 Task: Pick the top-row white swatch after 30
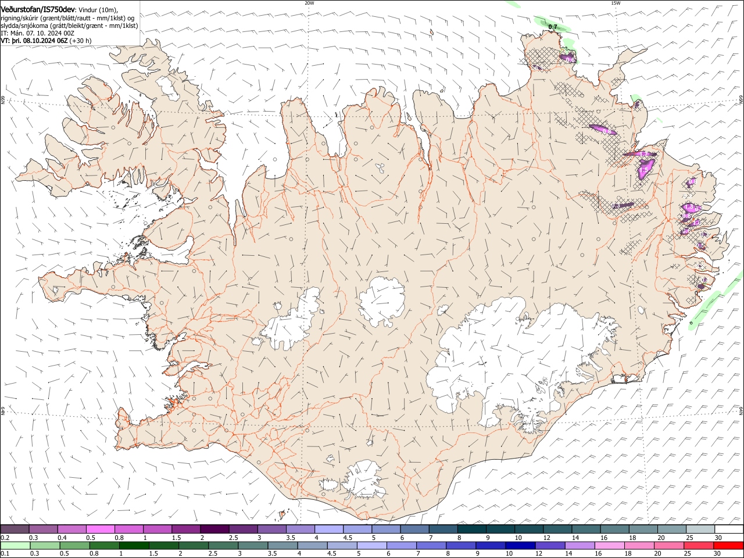point(729,529)
